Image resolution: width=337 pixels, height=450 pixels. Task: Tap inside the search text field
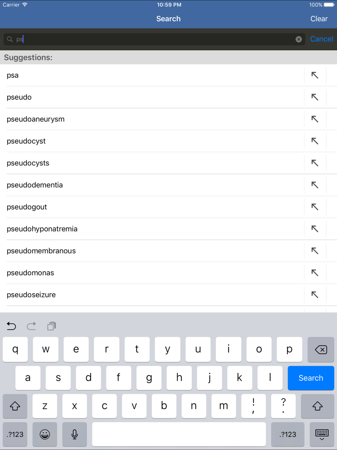click(152, 39)
